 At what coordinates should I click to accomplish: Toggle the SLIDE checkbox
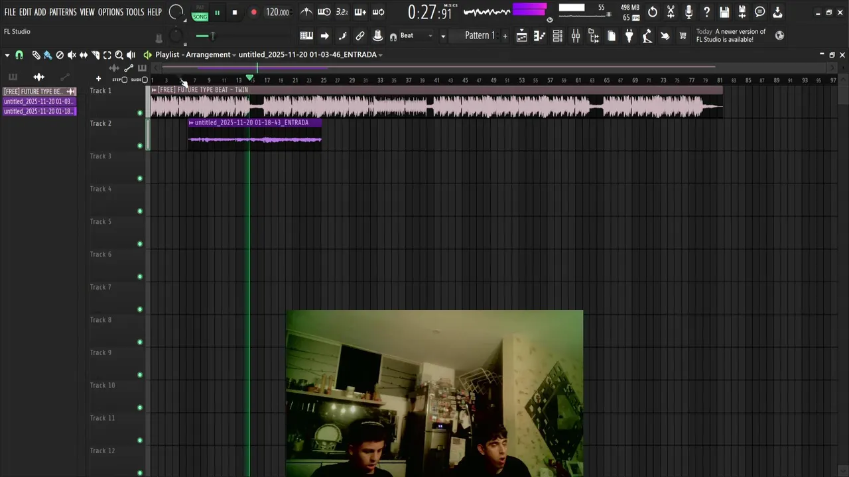tap(145, 79)
